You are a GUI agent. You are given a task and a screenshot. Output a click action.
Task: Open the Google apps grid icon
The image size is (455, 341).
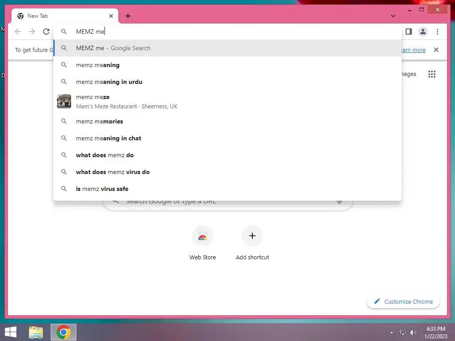(x=432, y=74)
